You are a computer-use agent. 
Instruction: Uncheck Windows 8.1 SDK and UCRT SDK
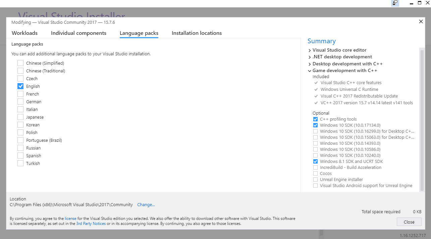click(x=315, y=162)
